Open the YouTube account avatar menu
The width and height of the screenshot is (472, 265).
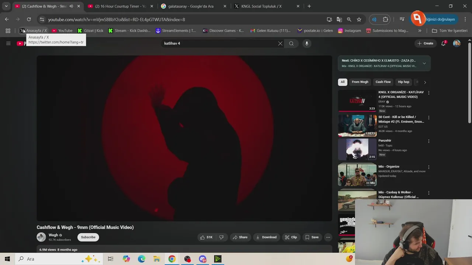tap(457, 43)
